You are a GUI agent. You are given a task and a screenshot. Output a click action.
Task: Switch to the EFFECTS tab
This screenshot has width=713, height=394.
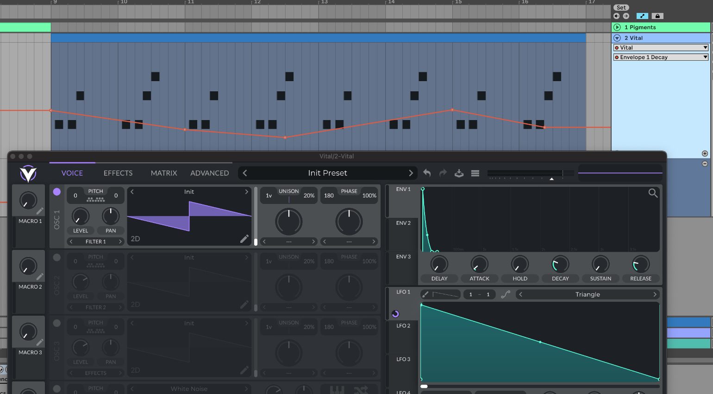click(x=118, y=173)
